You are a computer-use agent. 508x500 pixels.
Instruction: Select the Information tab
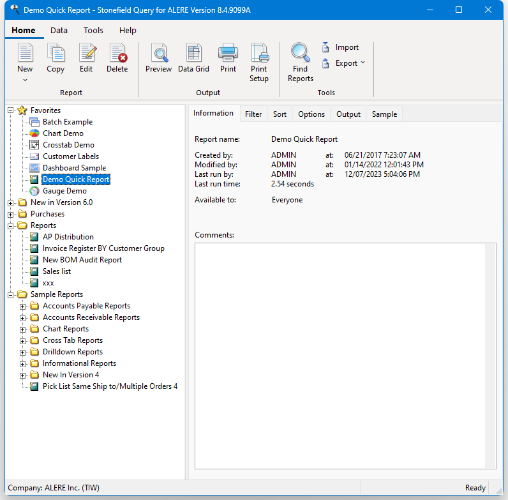coord(214,113)
